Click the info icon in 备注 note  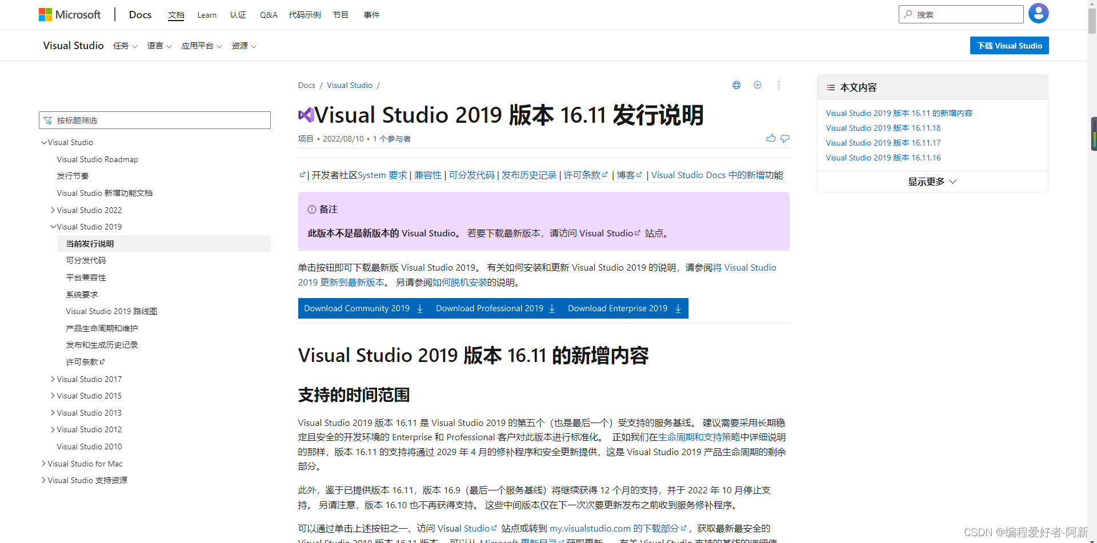312,210
